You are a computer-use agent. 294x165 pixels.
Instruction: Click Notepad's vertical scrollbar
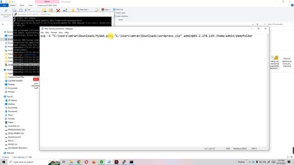tap(267, 90)
